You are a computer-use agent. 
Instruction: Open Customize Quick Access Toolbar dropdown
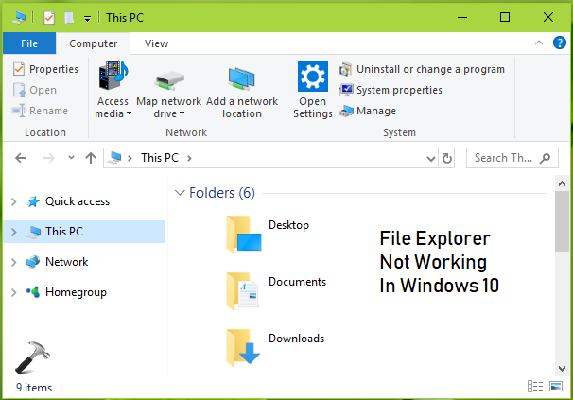coord(87,18)
